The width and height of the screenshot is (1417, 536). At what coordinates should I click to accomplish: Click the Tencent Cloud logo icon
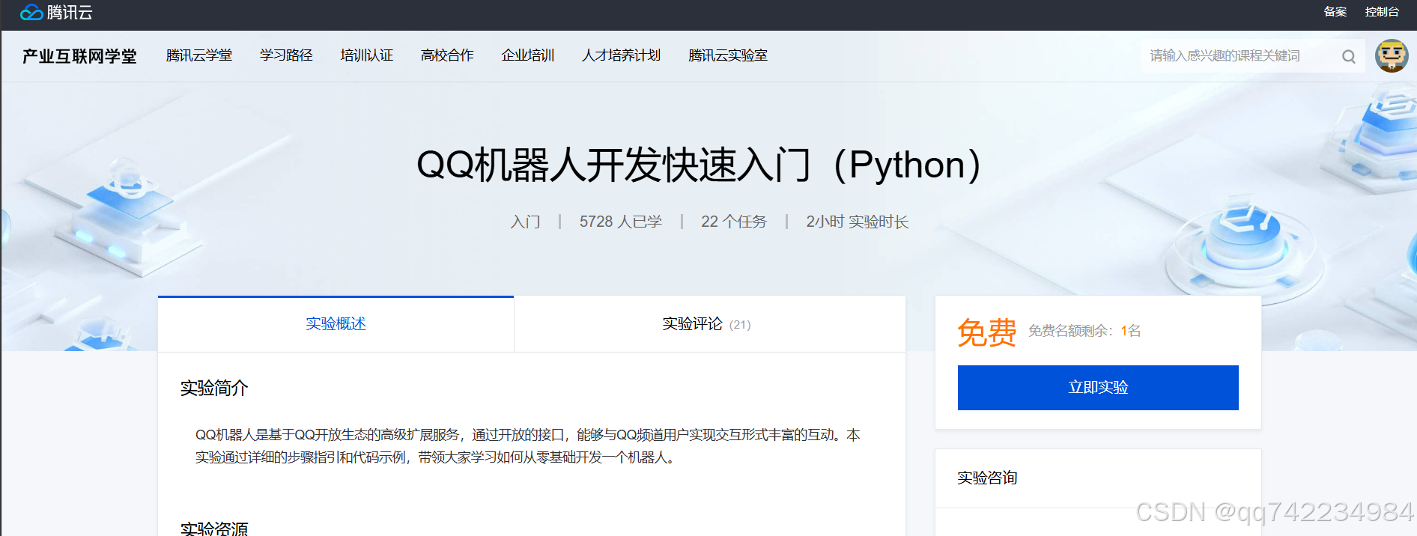pos(31,12)
